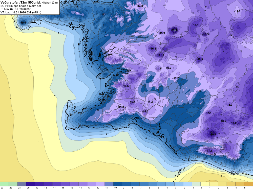Pick the 2 yellow legend swatch
Screen dimensions: 253x189
(x=222, y=184)
